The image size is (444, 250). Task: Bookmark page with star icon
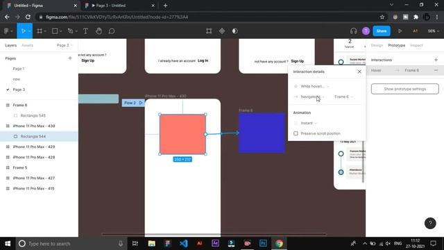[382, 17]
